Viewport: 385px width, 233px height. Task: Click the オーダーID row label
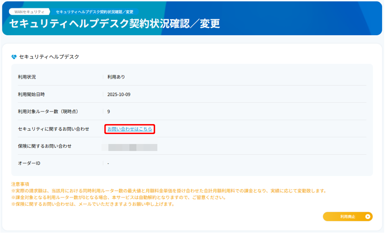29,163
